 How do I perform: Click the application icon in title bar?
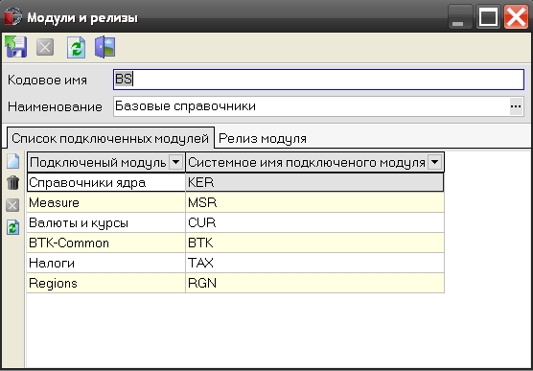point(12,17)
